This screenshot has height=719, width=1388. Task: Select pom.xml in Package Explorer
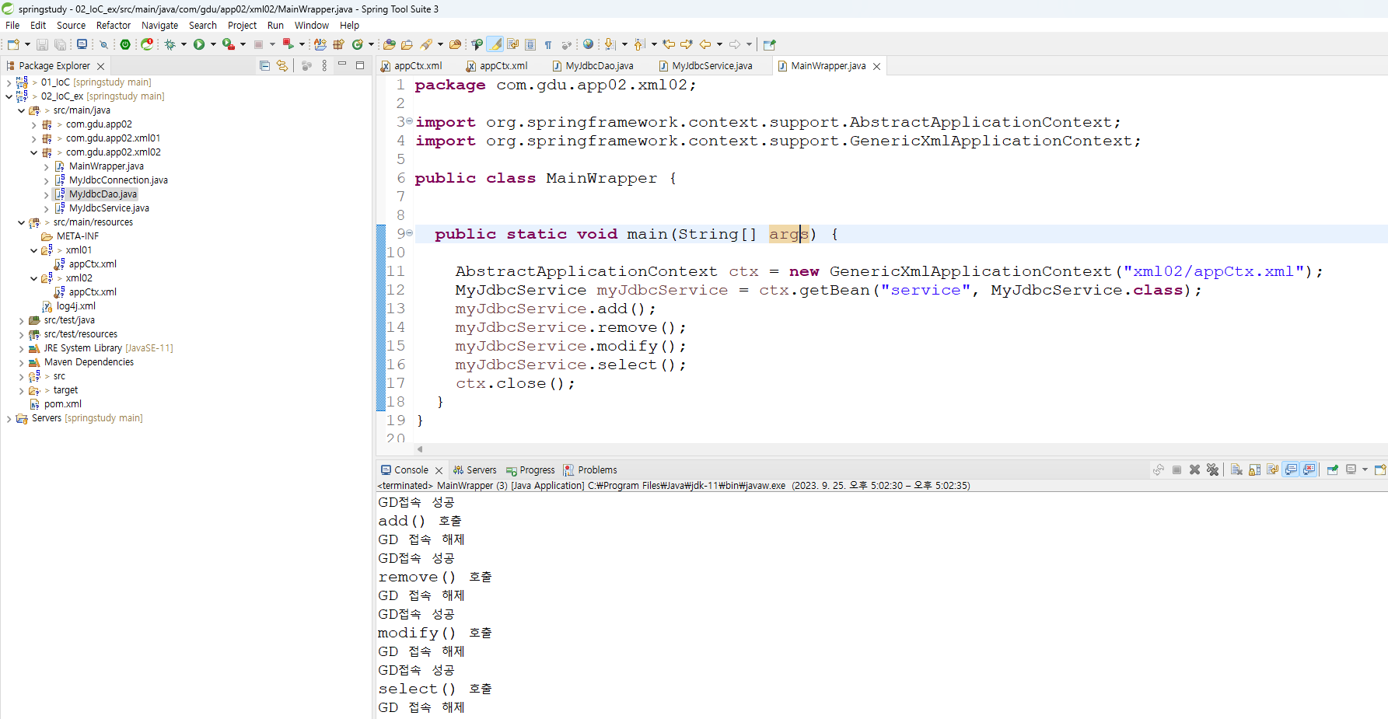click(63, 404)
